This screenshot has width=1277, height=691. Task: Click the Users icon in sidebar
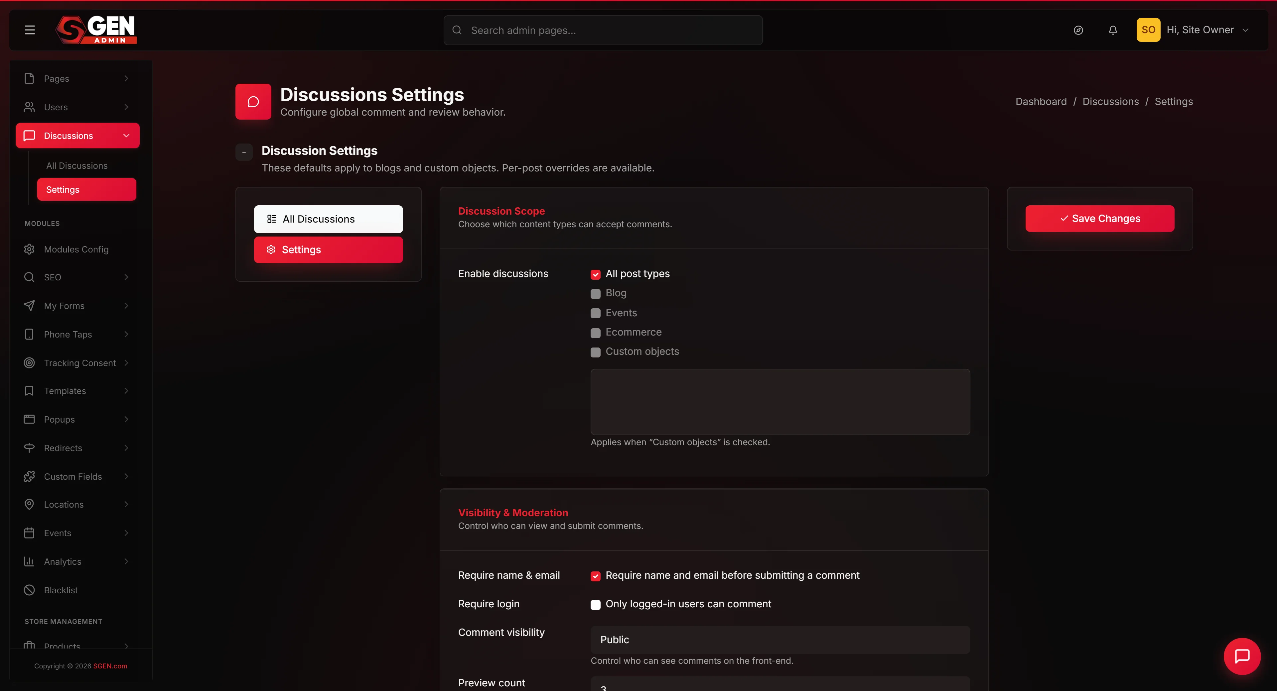click(x=29, y=107)
